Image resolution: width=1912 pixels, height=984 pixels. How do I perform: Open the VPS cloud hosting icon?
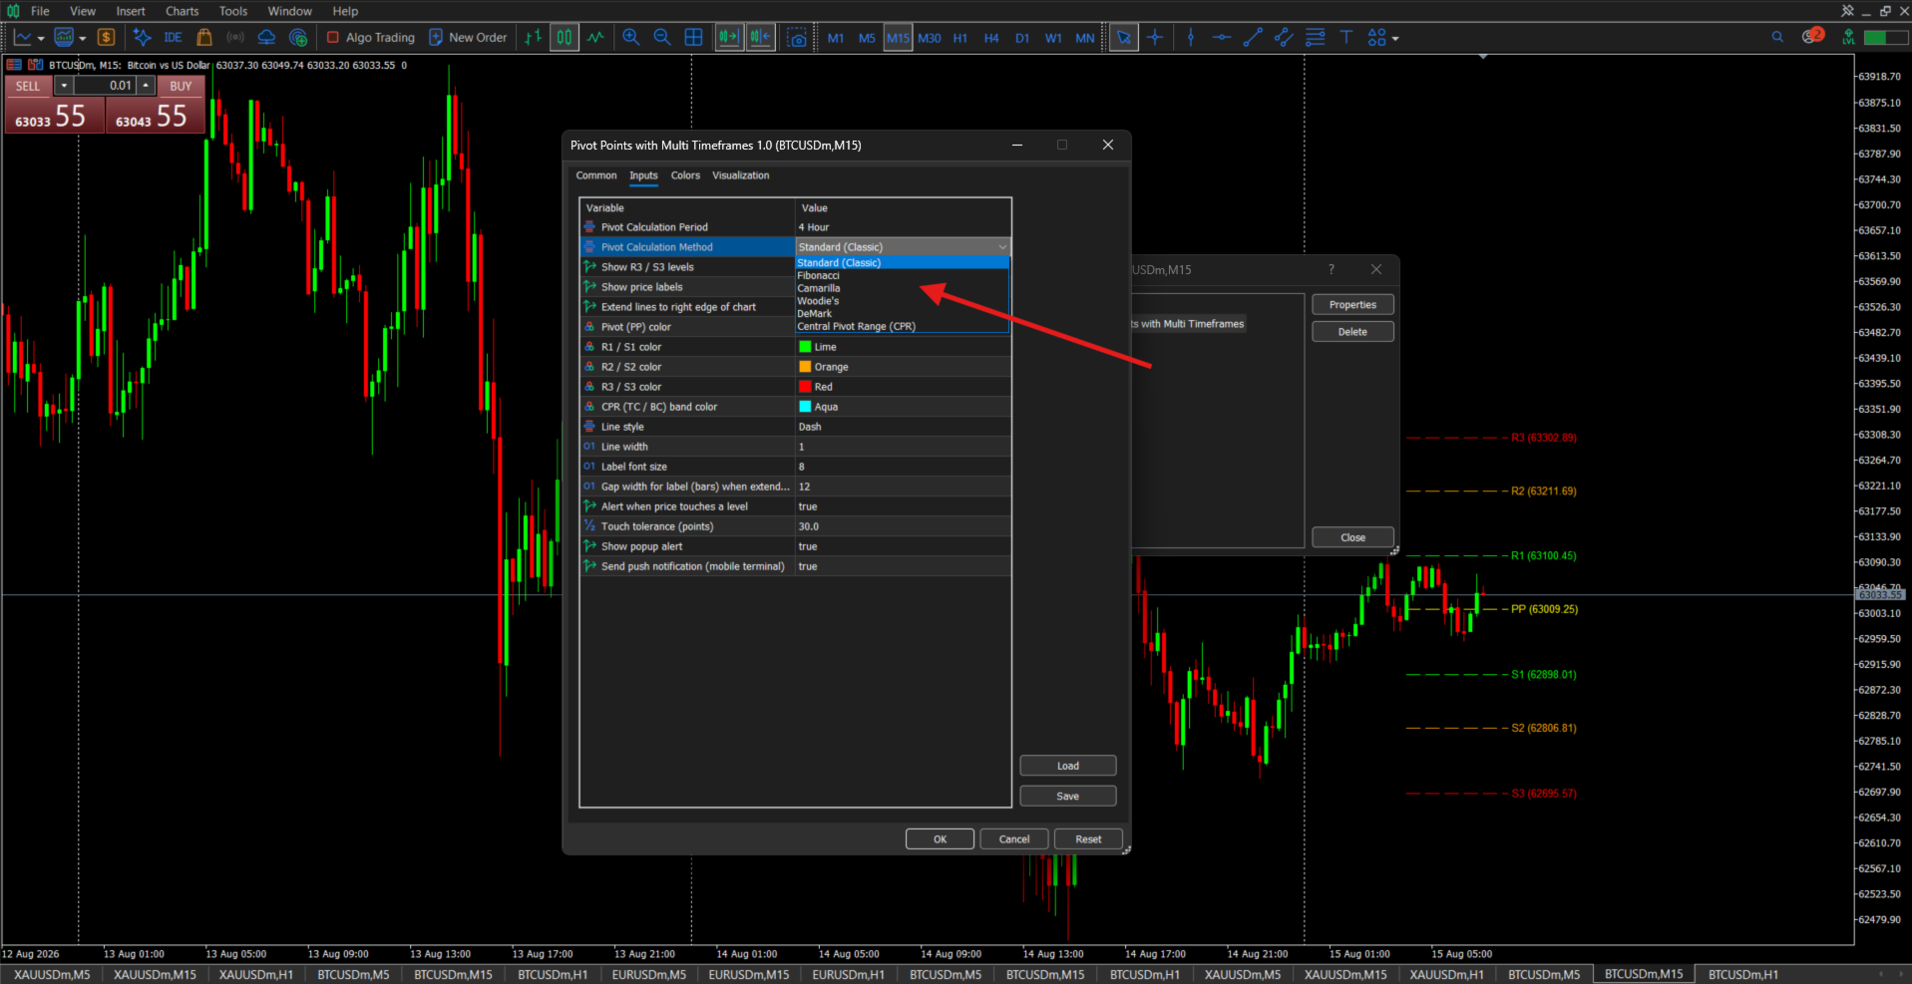coord(266,37)
